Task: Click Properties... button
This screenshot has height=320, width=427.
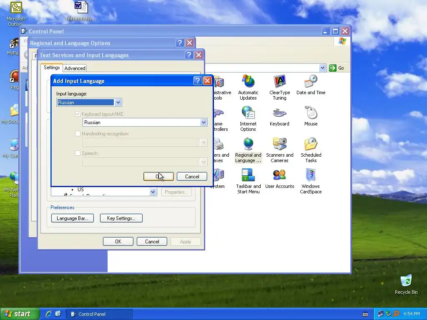Action: [176, 192]
